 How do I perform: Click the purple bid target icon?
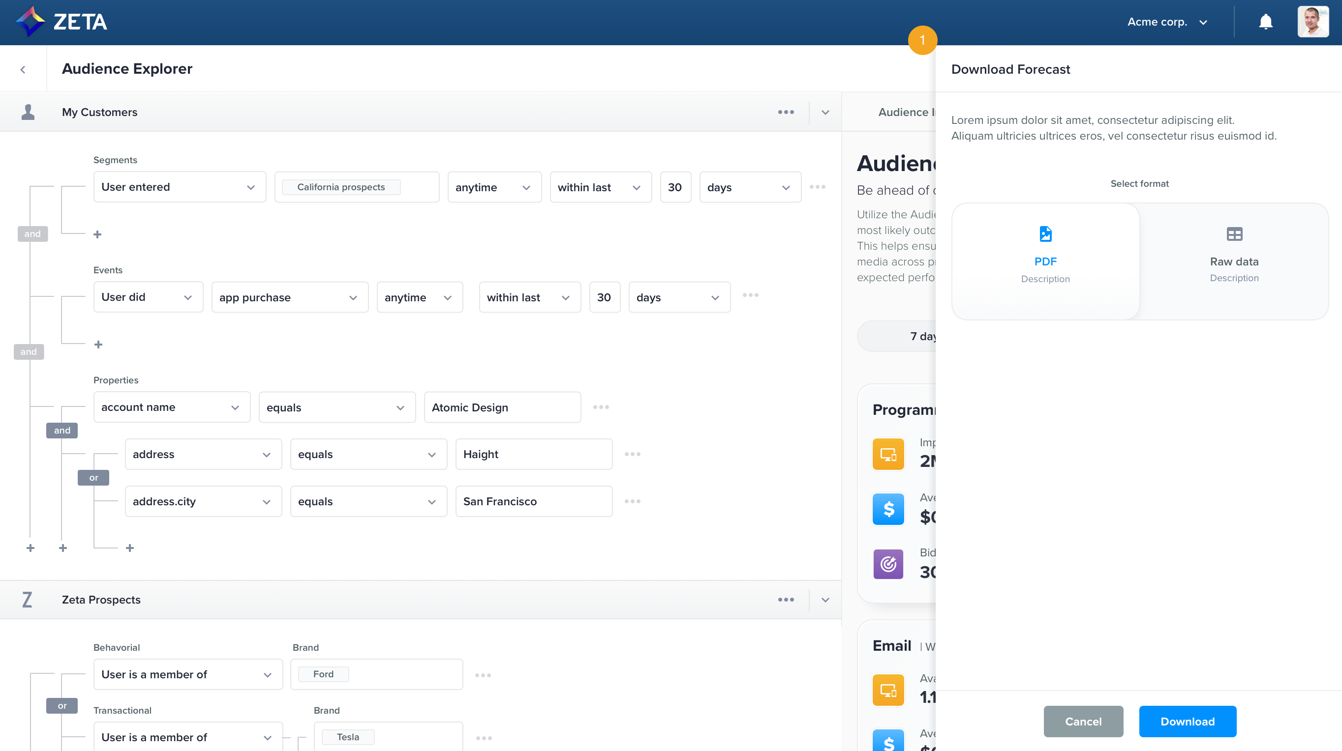888,564
